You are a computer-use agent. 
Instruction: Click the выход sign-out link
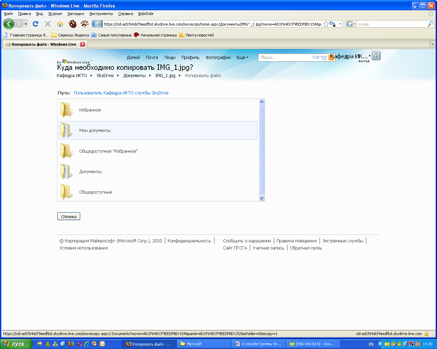(364, 61)
